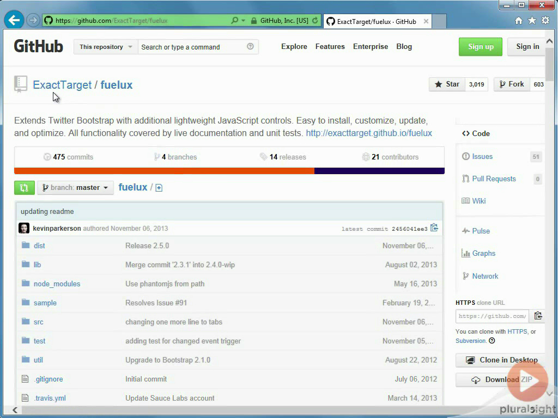Open the clone help question-mark icon
Image resolution: width=558 pixels, height=418 pixels.
point(492,341)
